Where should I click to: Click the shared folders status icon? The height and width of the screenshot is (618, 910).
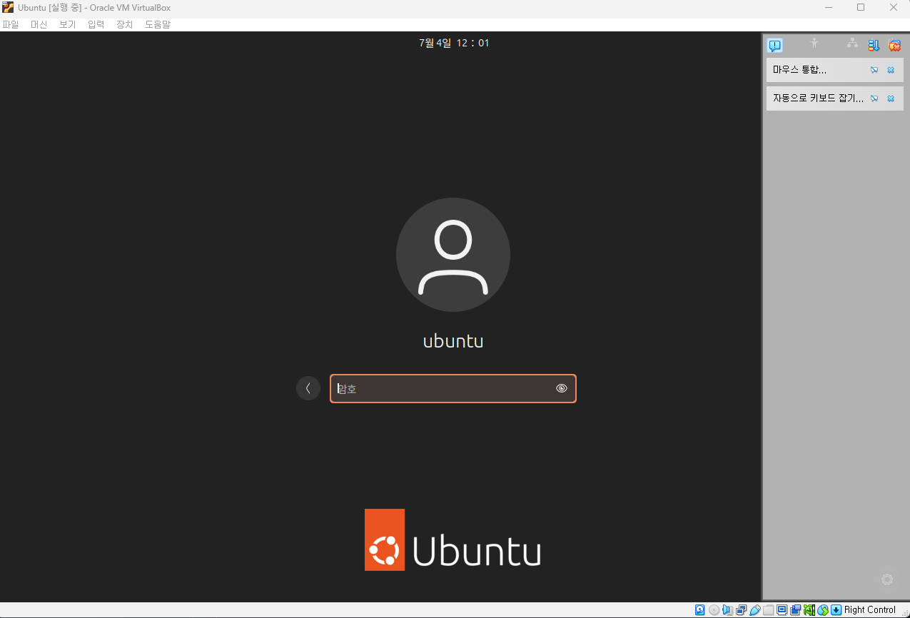[x=769, y=609]
